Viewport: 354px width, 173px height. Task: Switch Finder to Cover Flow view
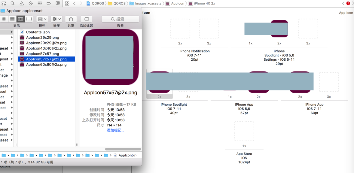click(x=29, y=19)
